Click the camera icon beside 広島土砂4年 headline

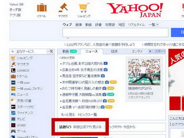(x=106, y=70)
